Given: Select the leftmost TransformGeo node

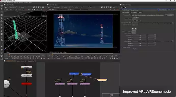Looking at the screenshot, I should coord(60,84).
